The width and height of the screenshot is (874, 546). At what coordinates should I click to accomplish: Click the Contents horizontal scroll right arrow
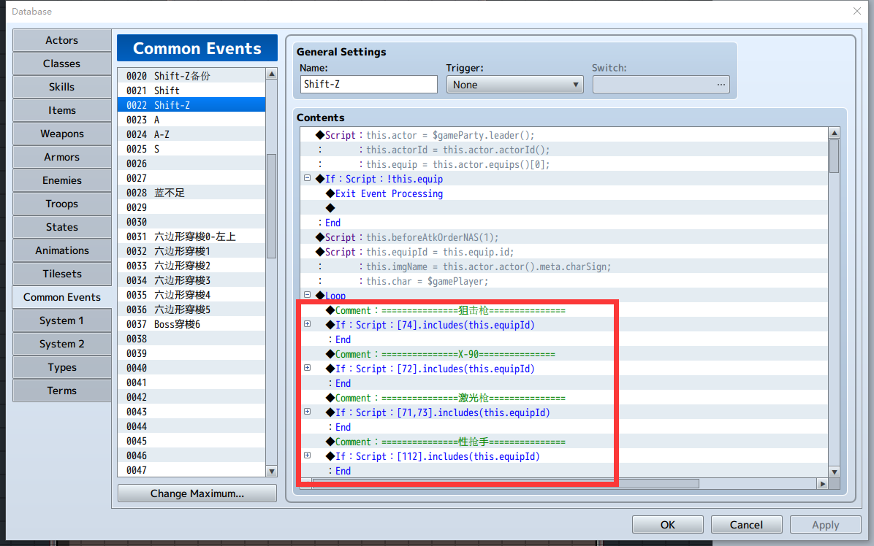point(823,484)
